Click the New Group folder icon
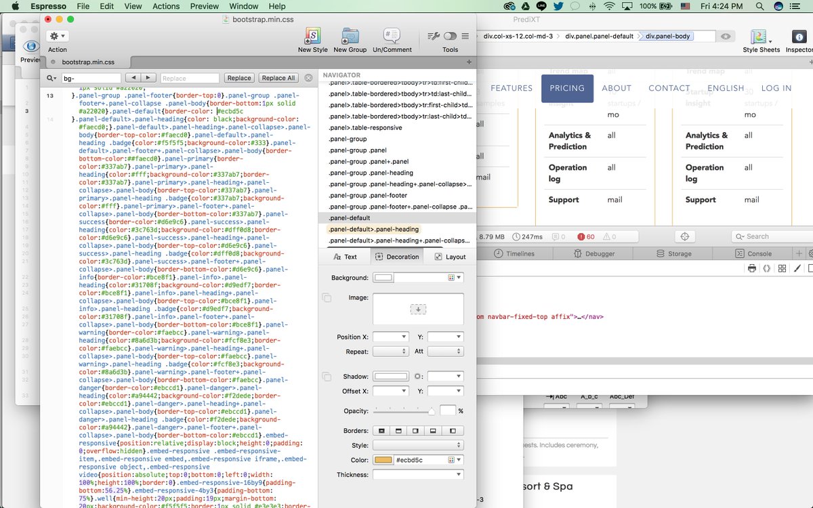 click(x=350, y=36)
